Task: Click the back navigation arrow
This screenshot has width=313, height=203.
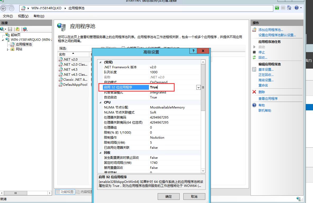Action: (4, 8)
